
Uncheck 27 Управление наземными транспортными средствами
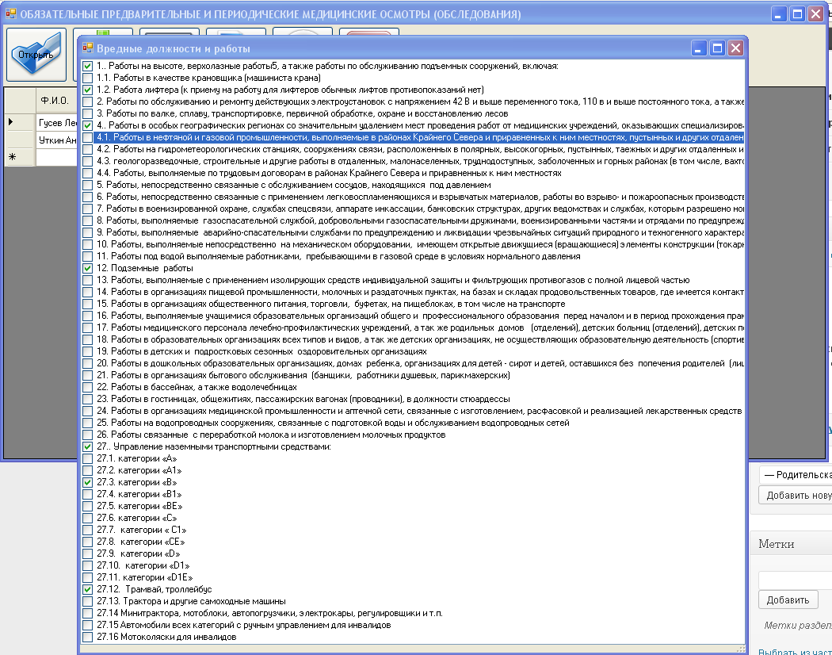[x=87, y=446]
